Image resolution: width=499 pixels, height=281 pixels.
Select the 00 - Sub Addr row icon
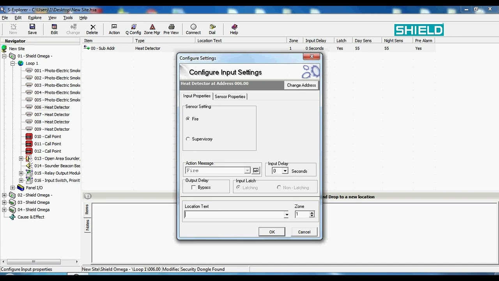pos(87,48)
